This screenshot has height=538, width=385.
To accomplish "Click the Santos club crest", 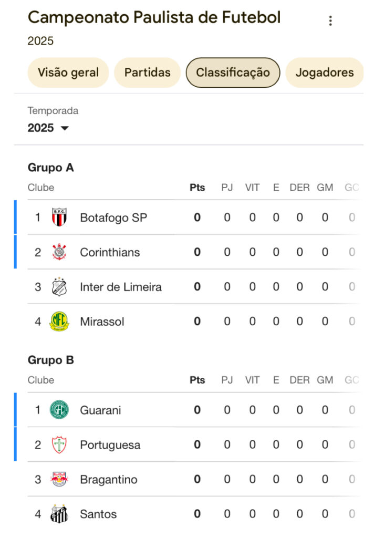I will click(x=59, y=514).
